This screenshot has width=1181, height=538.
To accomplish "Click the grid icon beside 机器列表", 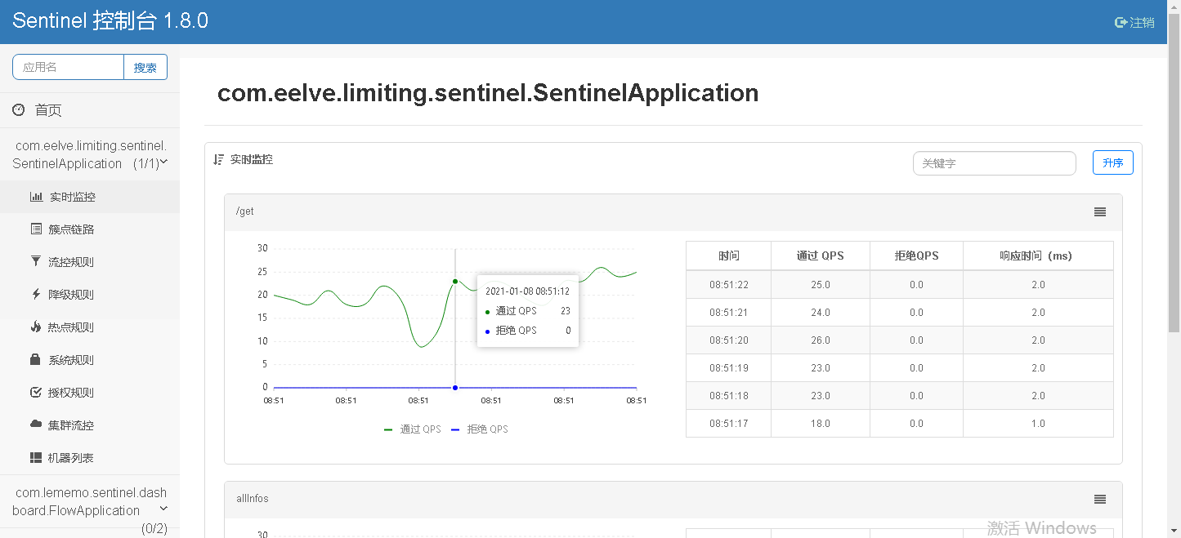I will [36, 458].
